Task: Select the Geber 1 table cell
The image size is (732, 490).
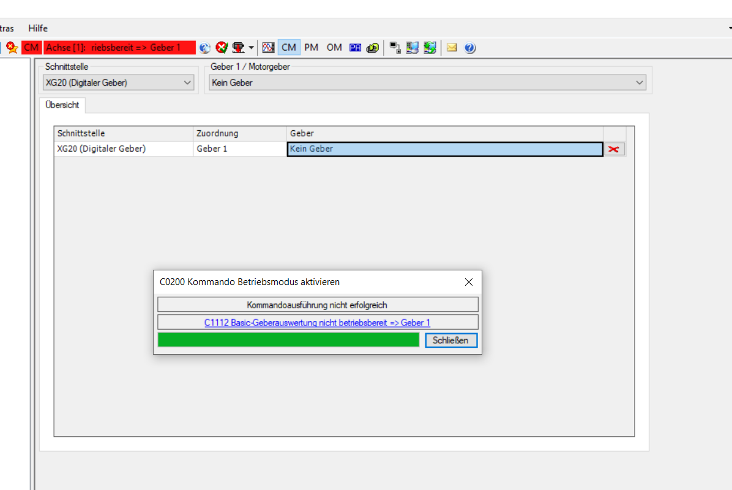Action: point(240,149)
